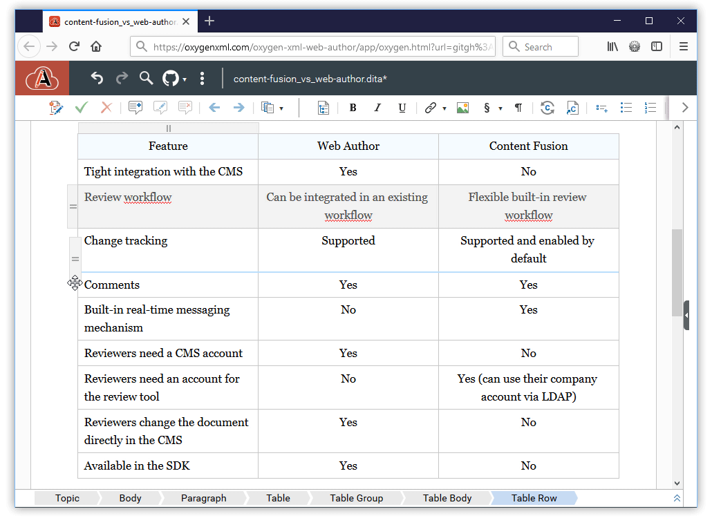Toggle track changes editing icon
The height and width of the screenshot is (518, 712).
56,108
